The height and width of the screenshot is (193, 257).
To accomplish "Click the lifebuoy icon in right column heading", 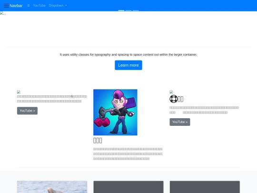I will (173, 99).
